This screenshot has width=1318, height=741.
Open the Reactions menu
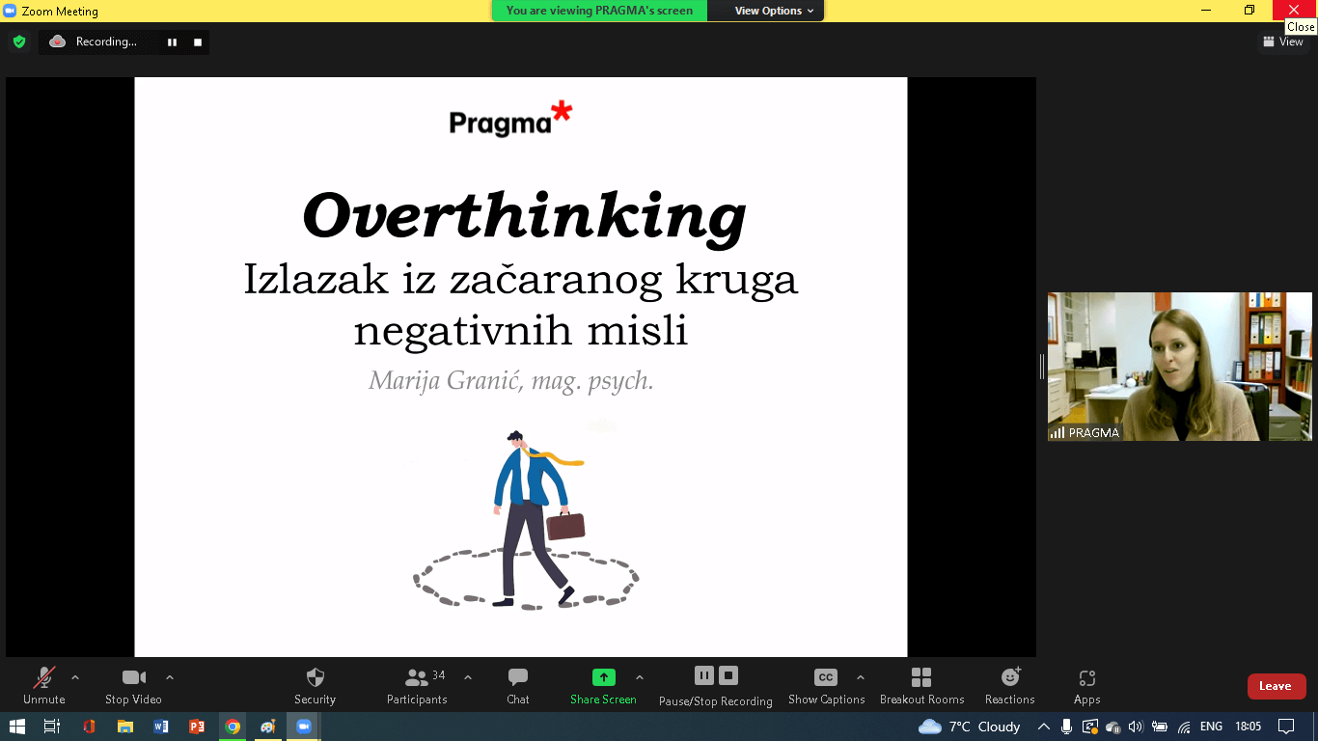click(x=1010, y=686)
